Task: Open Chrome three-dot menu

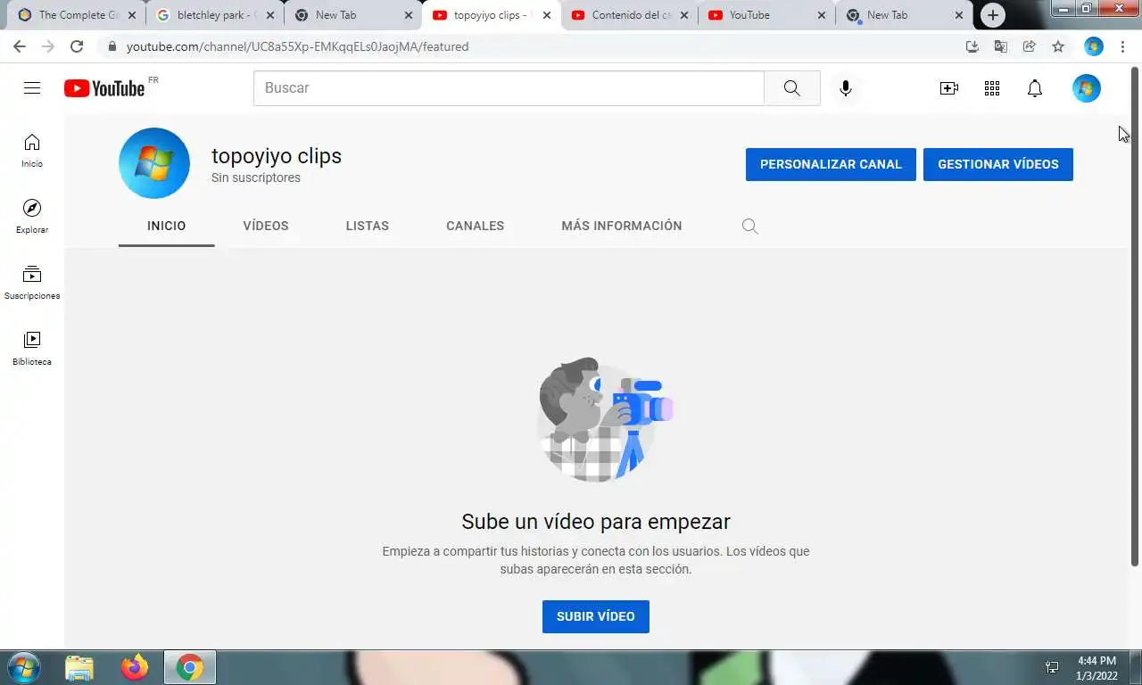Action: 1122,46
